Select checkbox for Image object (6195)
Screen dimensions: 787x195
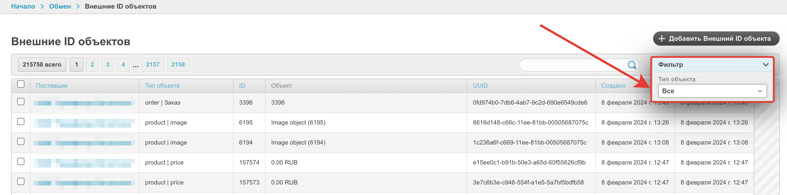pos(21,122)
